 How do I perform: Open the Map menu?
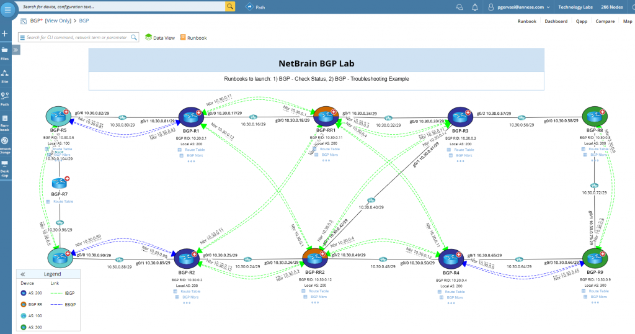tap(628, 21)
